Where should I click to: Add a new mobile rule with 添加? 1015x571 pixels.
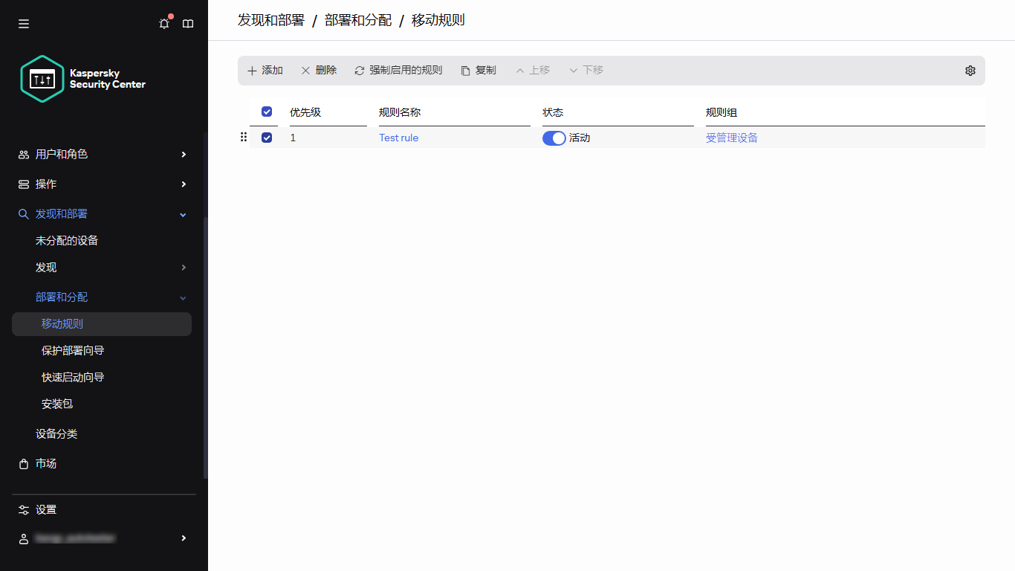265,70
